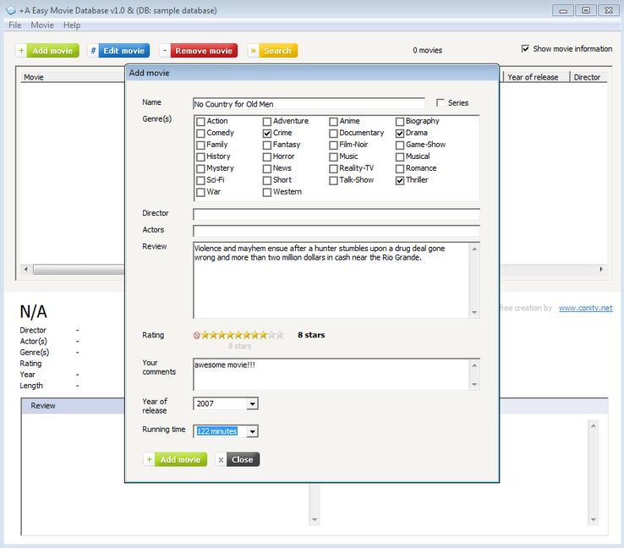This screenshot has width=624, height=548.
Task: Enable the Mystery genre checkbox
Action: 201,169
